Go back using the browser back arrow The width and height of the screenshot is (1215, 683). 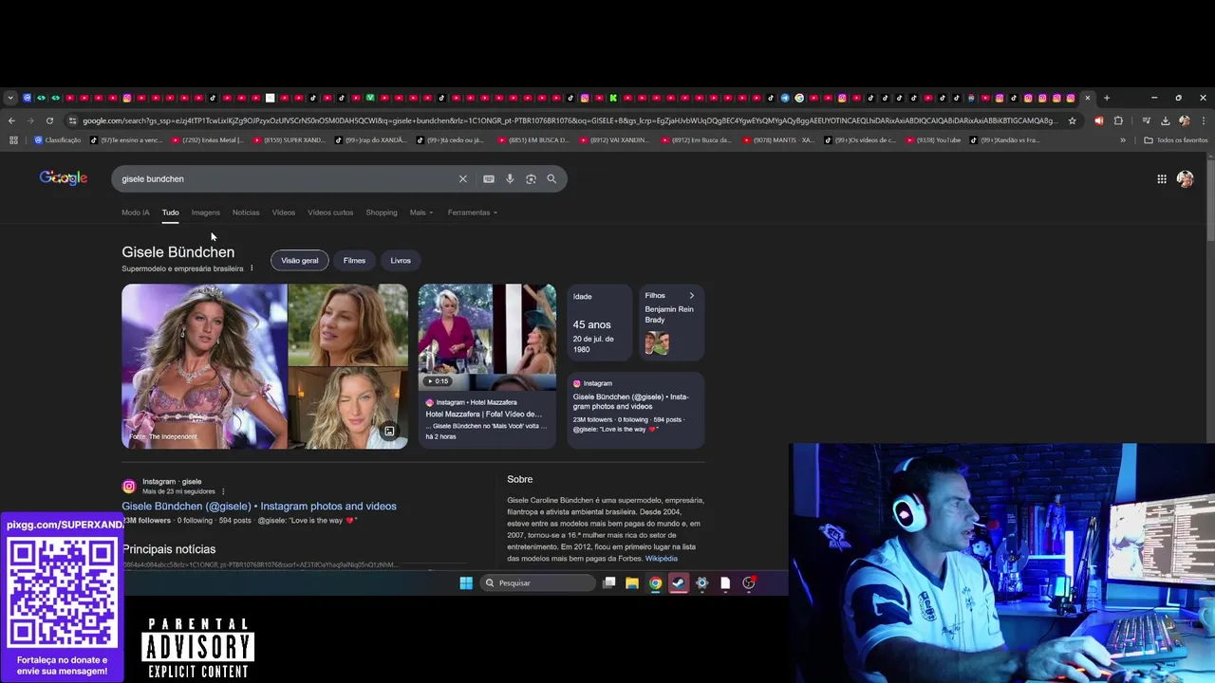pyautogui.click(x=11, y=120)
